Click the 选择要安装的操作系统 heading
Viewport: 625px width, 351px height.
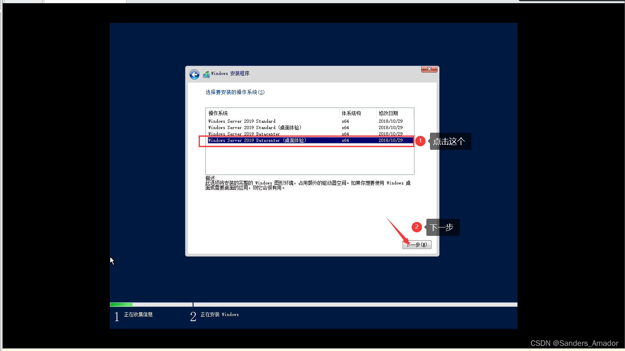coord(235,92)
